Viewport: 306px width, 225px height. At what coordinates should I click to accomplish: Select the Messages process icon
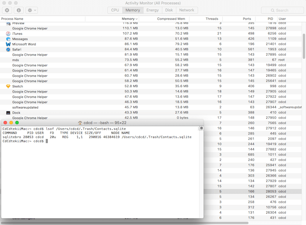8,39
